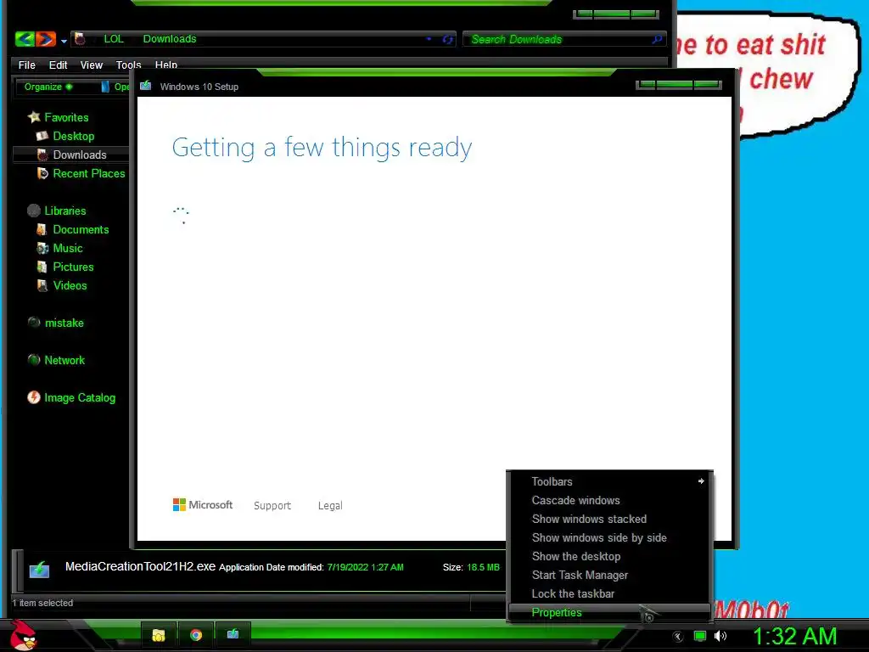Click the MediaCreationTool21H2.exe file name
This screenshot has height=652, width=869.
[x=140, y=566]
